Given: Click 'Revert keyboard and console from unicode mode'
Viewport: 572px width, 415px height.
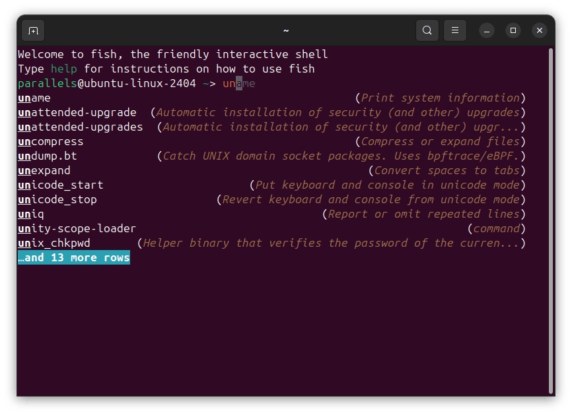Looking at the screenshot, I should [x=371, y=200].
